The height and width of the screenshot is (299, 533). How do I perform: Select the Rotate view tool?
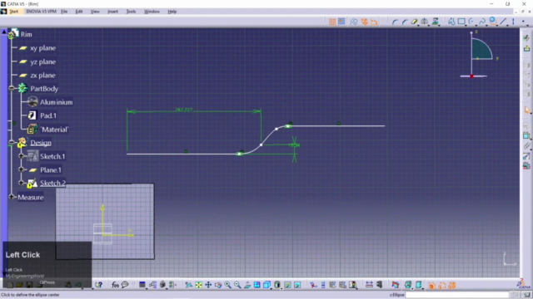click(218, 285)
